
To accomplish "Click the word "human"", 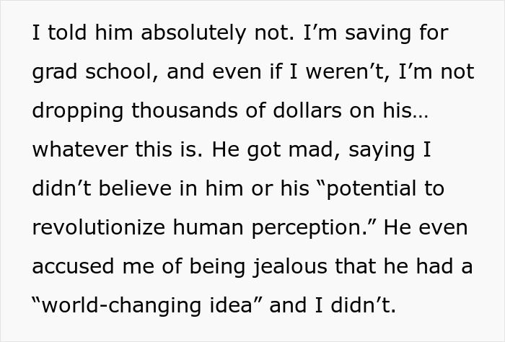I will pyautogui.click(x=208, y=228).
